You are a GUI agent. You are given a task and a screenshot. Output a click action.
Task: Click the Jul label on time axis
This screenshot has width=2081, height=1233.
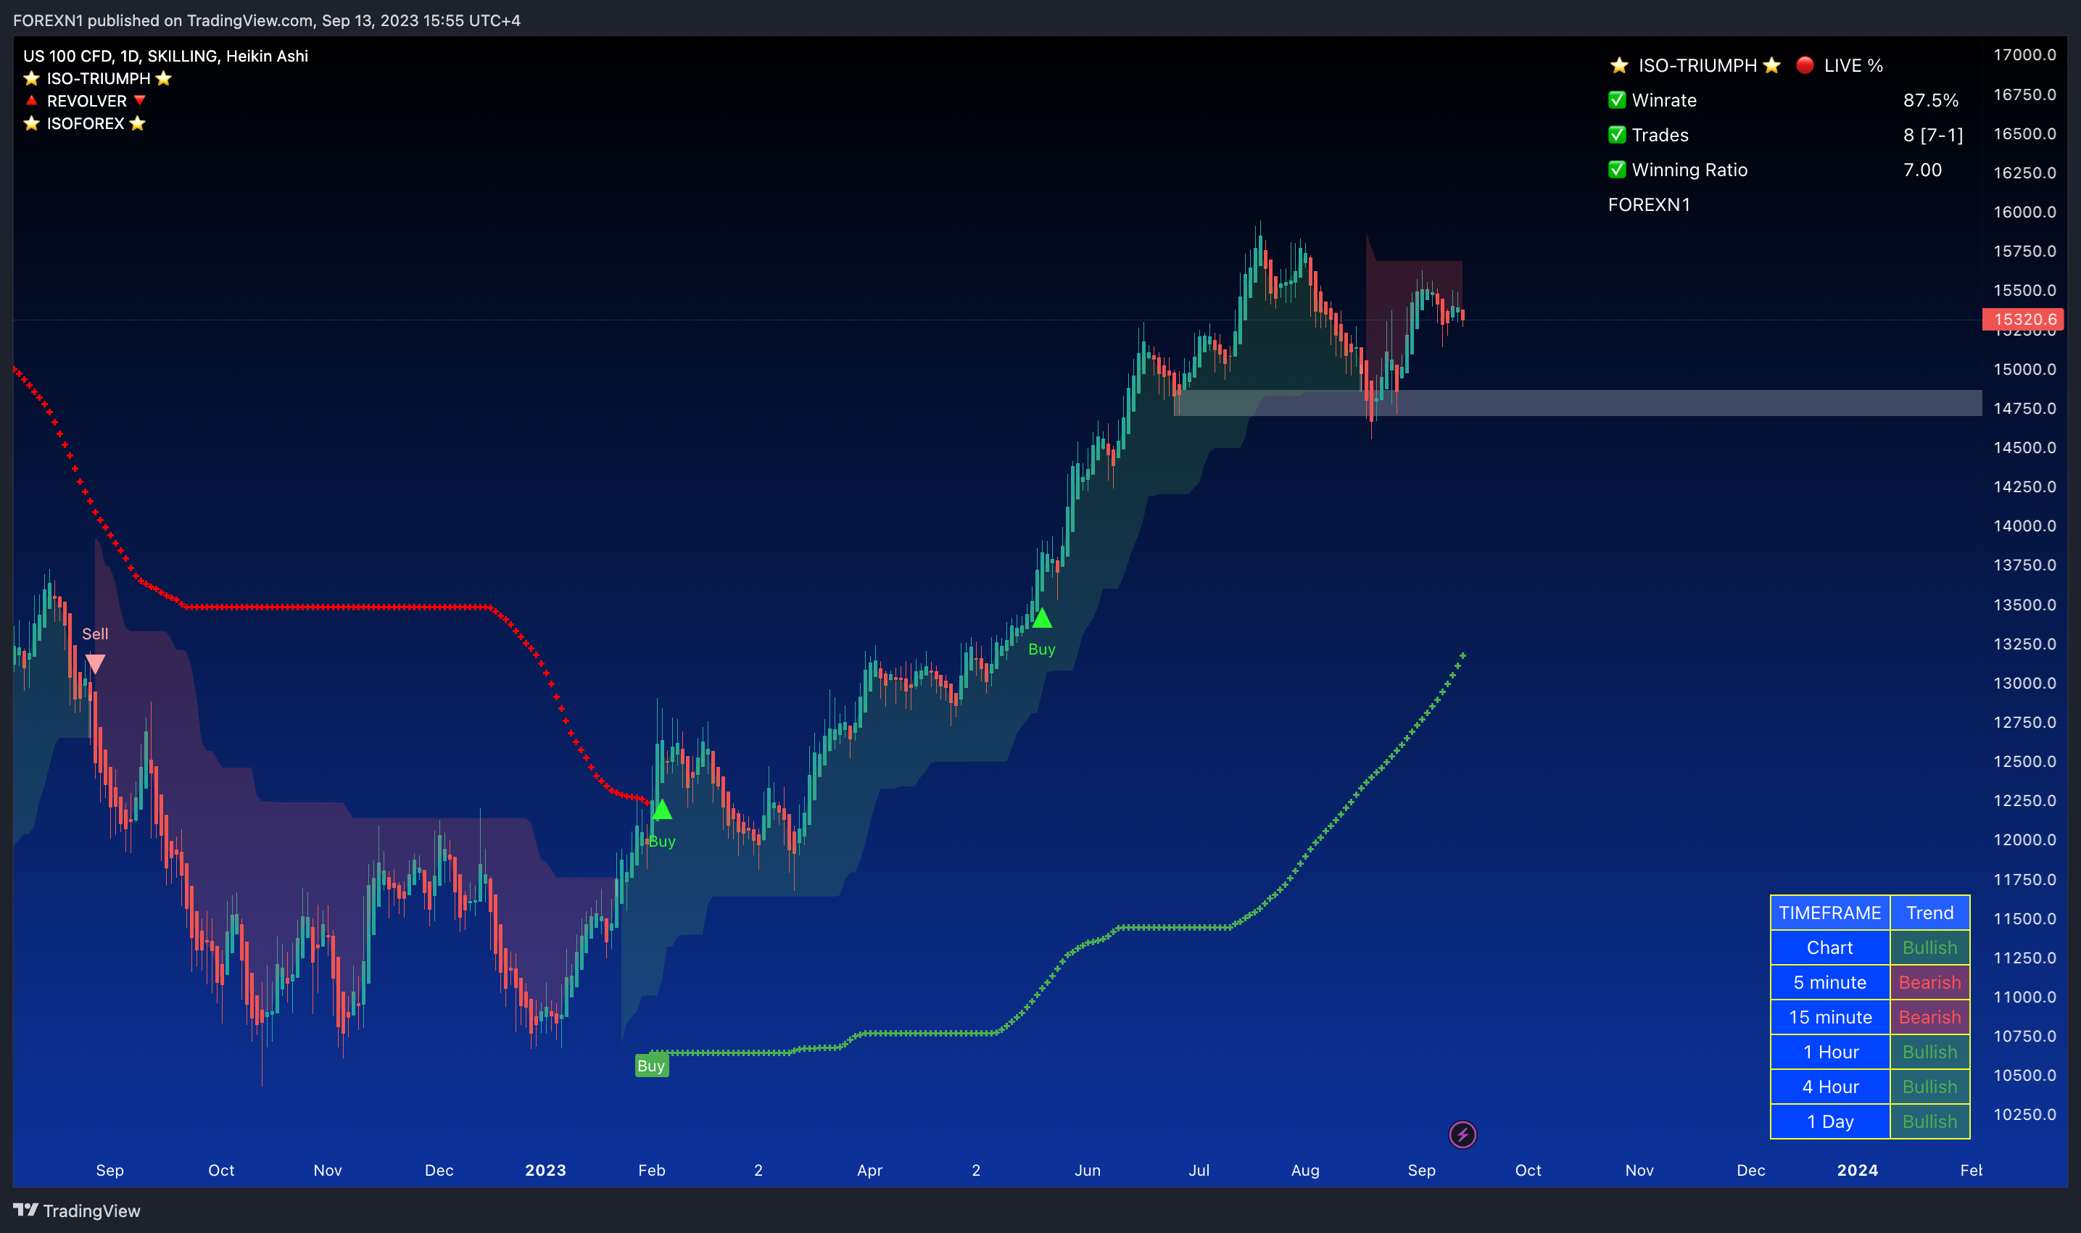click(1199, 1170)
